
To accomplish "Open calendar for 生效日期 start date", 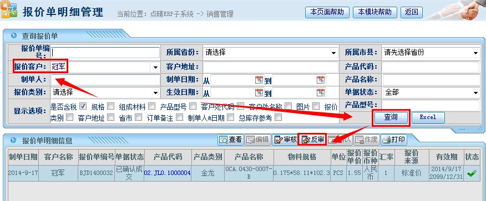I will pyautogui.click(x=259, y=92).
